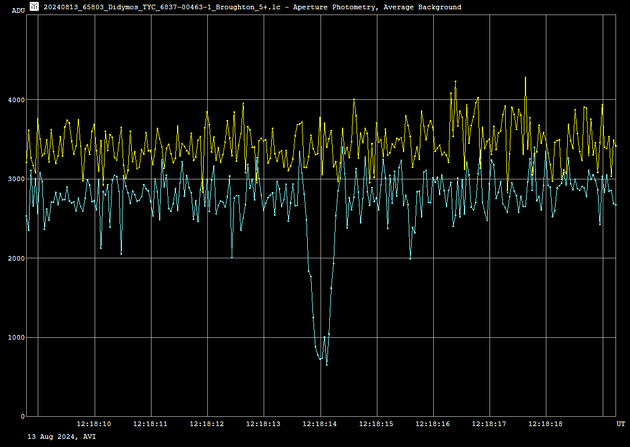Select the light curve file title text

(x=253, y=7)
